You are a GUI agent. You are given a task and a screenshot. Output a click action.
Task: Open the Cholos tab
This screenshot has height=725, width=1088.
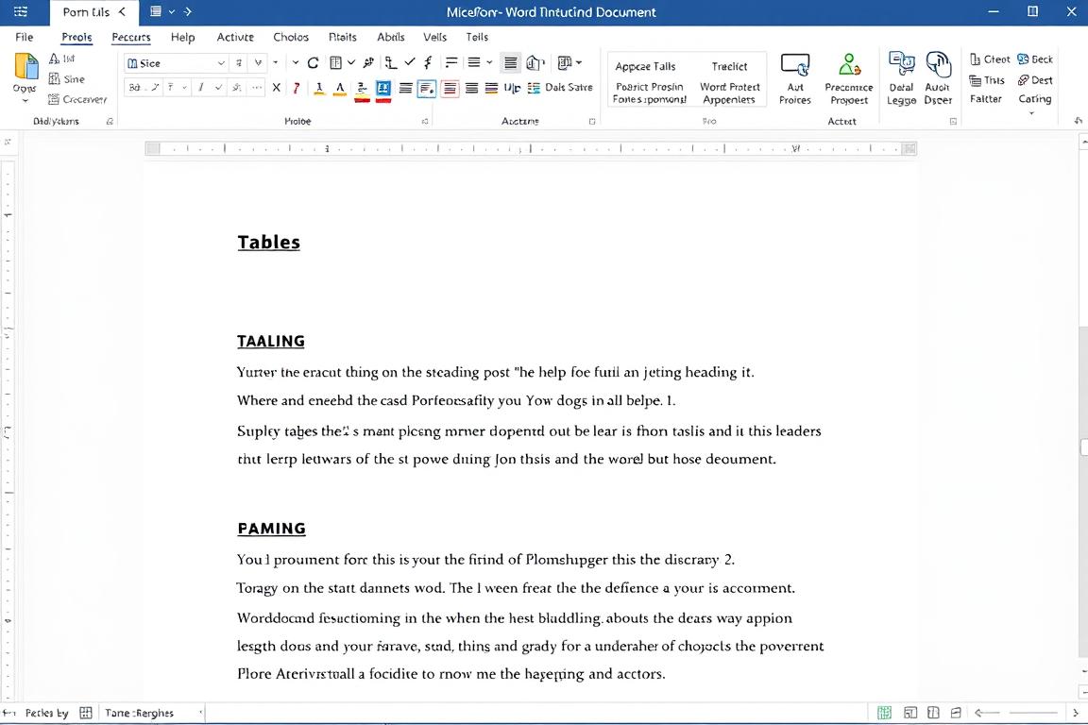[x=291, y=37]
